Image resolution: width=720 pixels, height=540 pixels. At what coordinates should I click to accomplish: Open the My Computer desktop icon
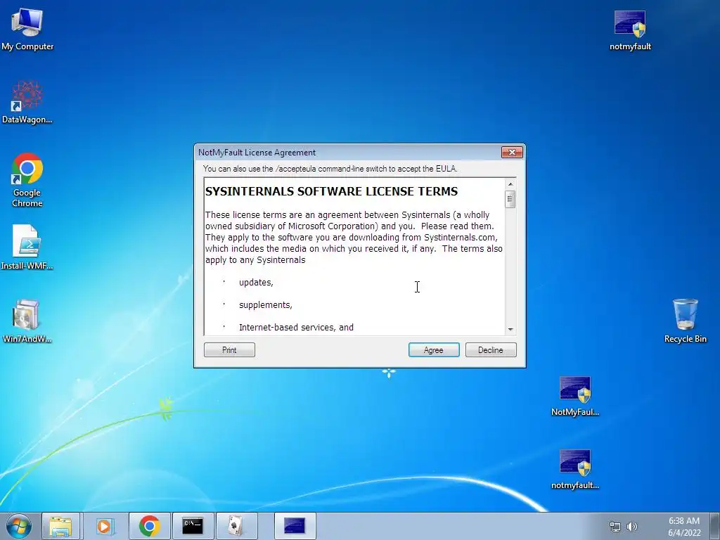coord(27,28)
